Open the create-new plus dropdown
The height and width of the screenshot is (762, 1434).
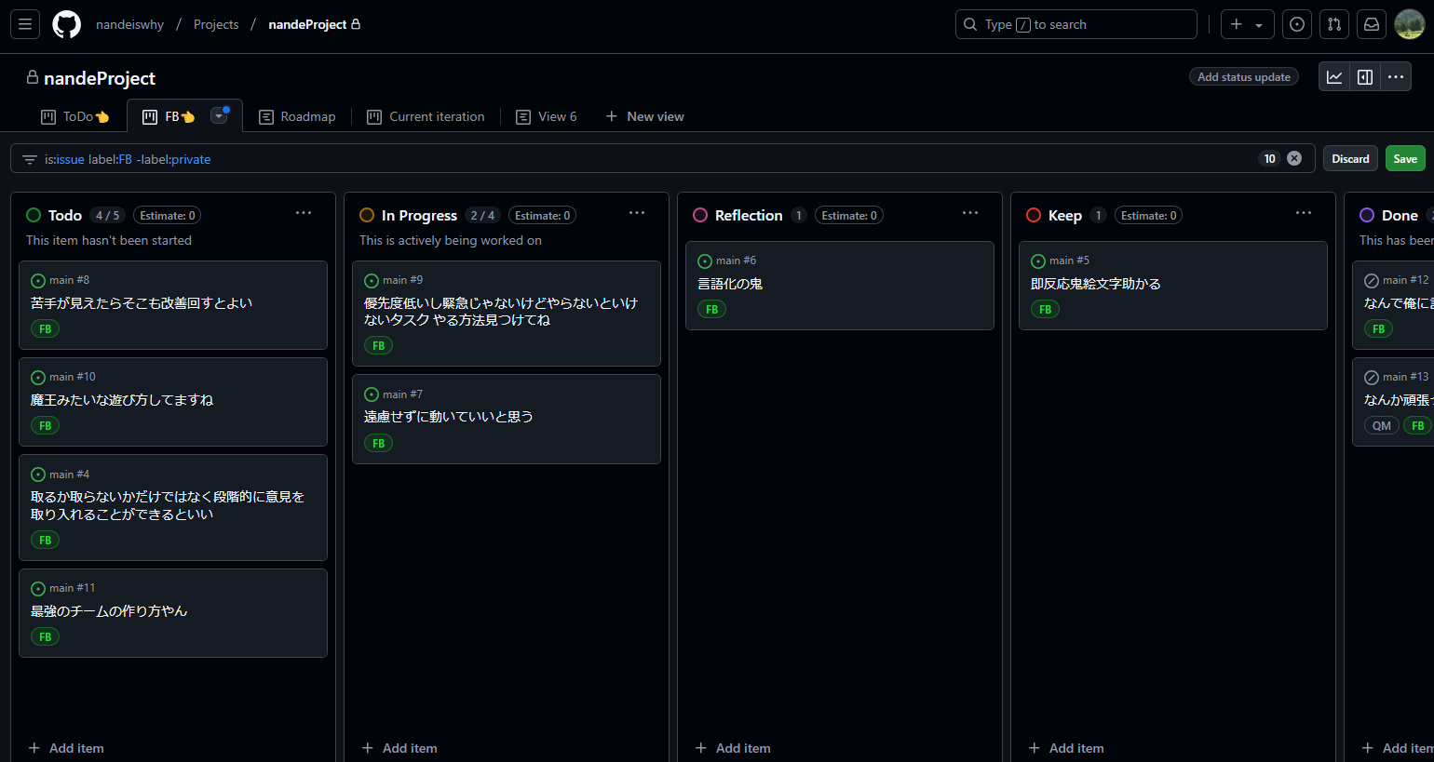[x=1247, y=24]
